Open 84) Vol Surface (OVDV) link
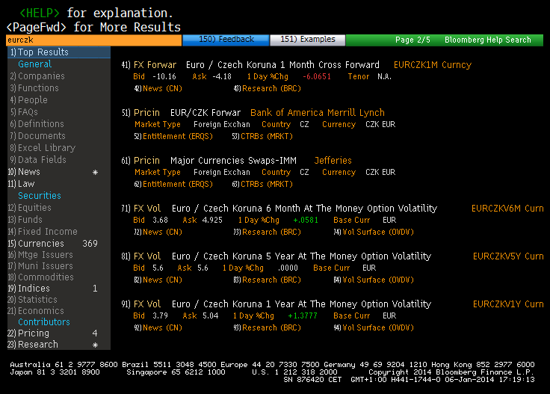Screen dimensions: 550x394 [374, 280]
